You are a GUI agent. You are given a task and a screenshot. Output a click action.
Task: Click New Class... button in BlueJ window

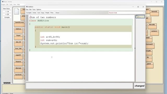pyautogui.click(x=7, y=9)
